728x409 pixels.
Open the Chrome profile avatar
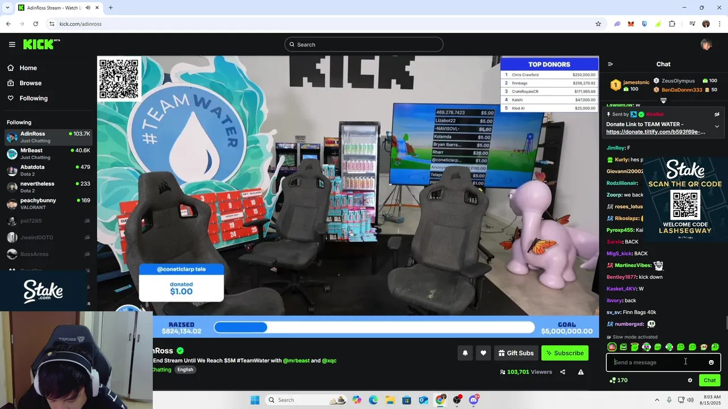[706, 24]
